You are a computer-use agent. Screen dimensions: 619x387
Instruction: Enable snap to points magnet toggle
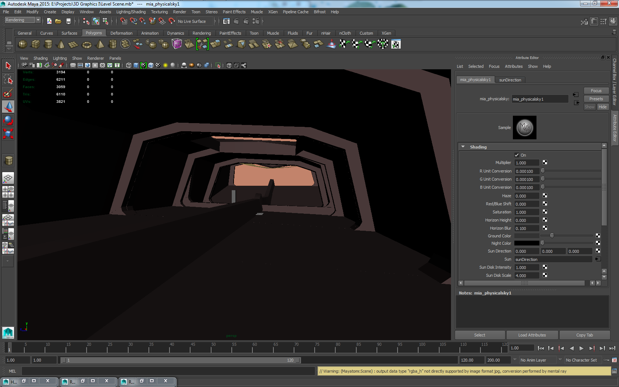(x=143, y=21)
